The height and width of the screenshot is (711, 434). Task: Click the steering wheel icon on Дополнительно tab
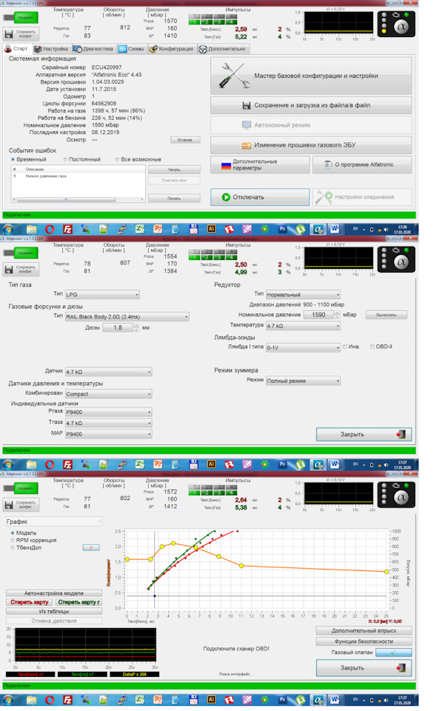(x=203, y=49)
